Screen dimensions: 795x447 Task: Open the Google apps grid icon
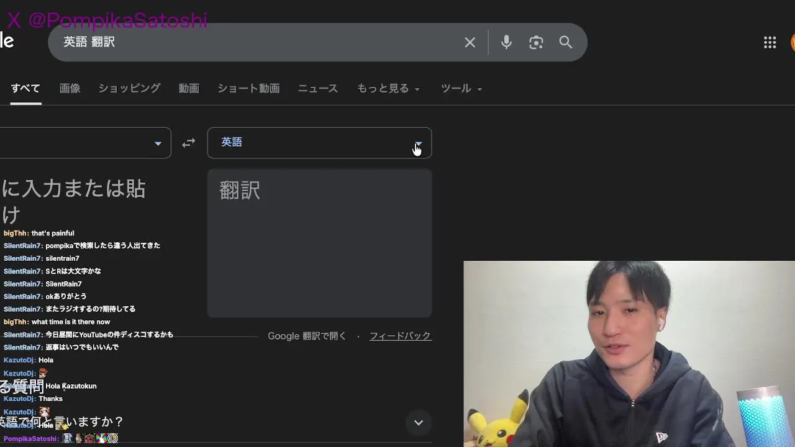coord(770,42)
